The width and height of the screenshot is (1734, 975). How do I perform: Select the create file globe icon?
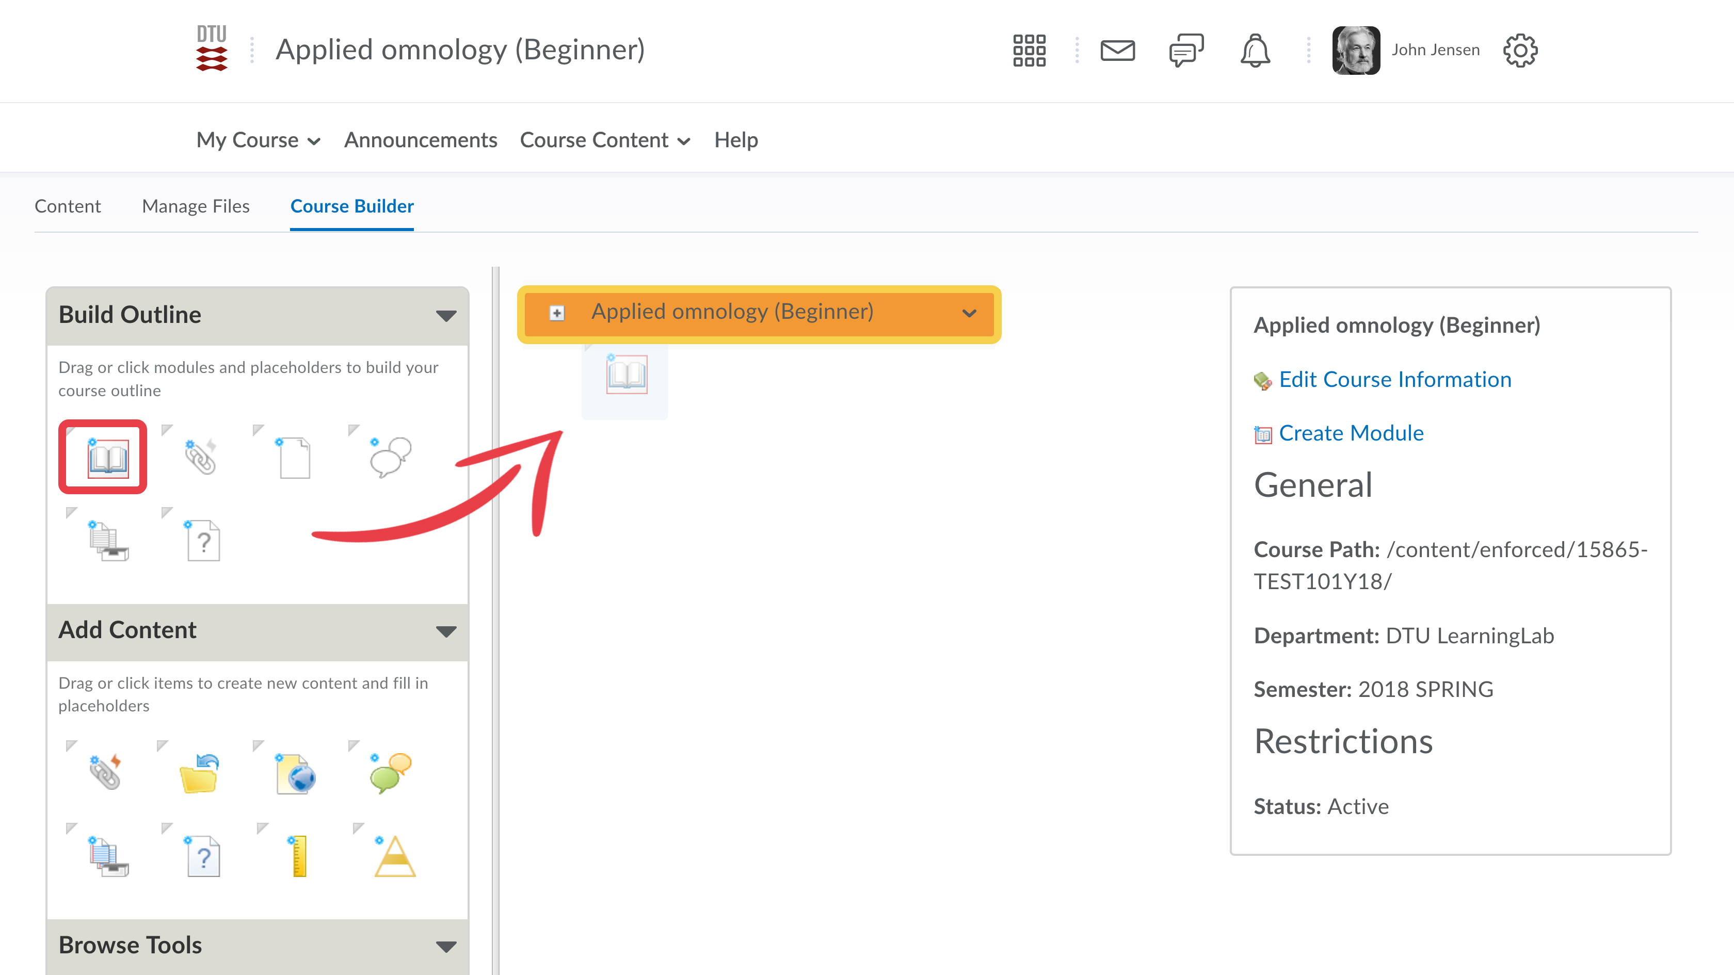point(296,774)
